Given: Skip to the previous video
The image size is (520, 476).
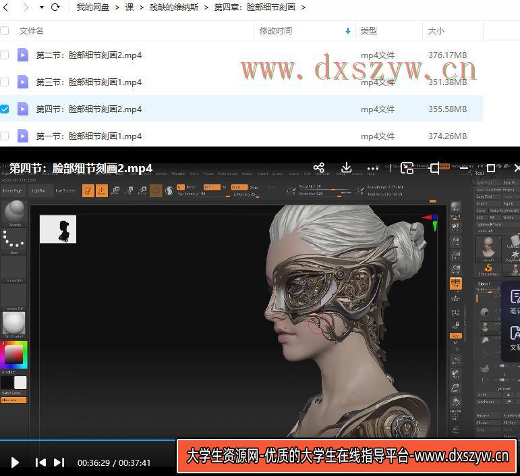Looking at the screenshot, I should pyautogui.click(x=40, y=462).
